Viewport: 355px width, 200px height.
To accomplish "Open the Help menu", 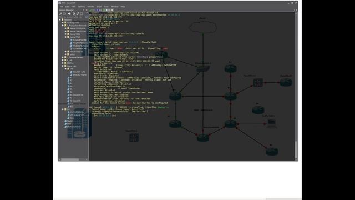I will 123,7.
